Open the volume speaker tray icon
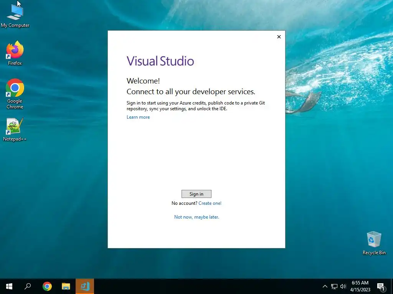Screen dimensions: 393x294 pos(343,286)
